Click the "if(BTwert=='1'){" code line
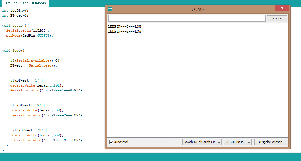 pos(27,80)
